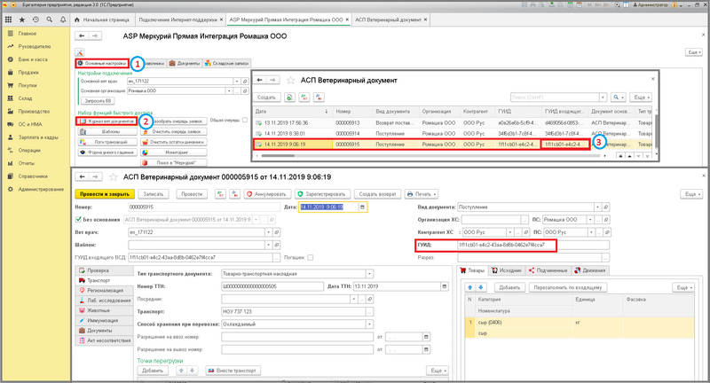This screenshot has width=710, height=383.
Task: Expand Шаблон dropdown
Action: click(269, 245)
